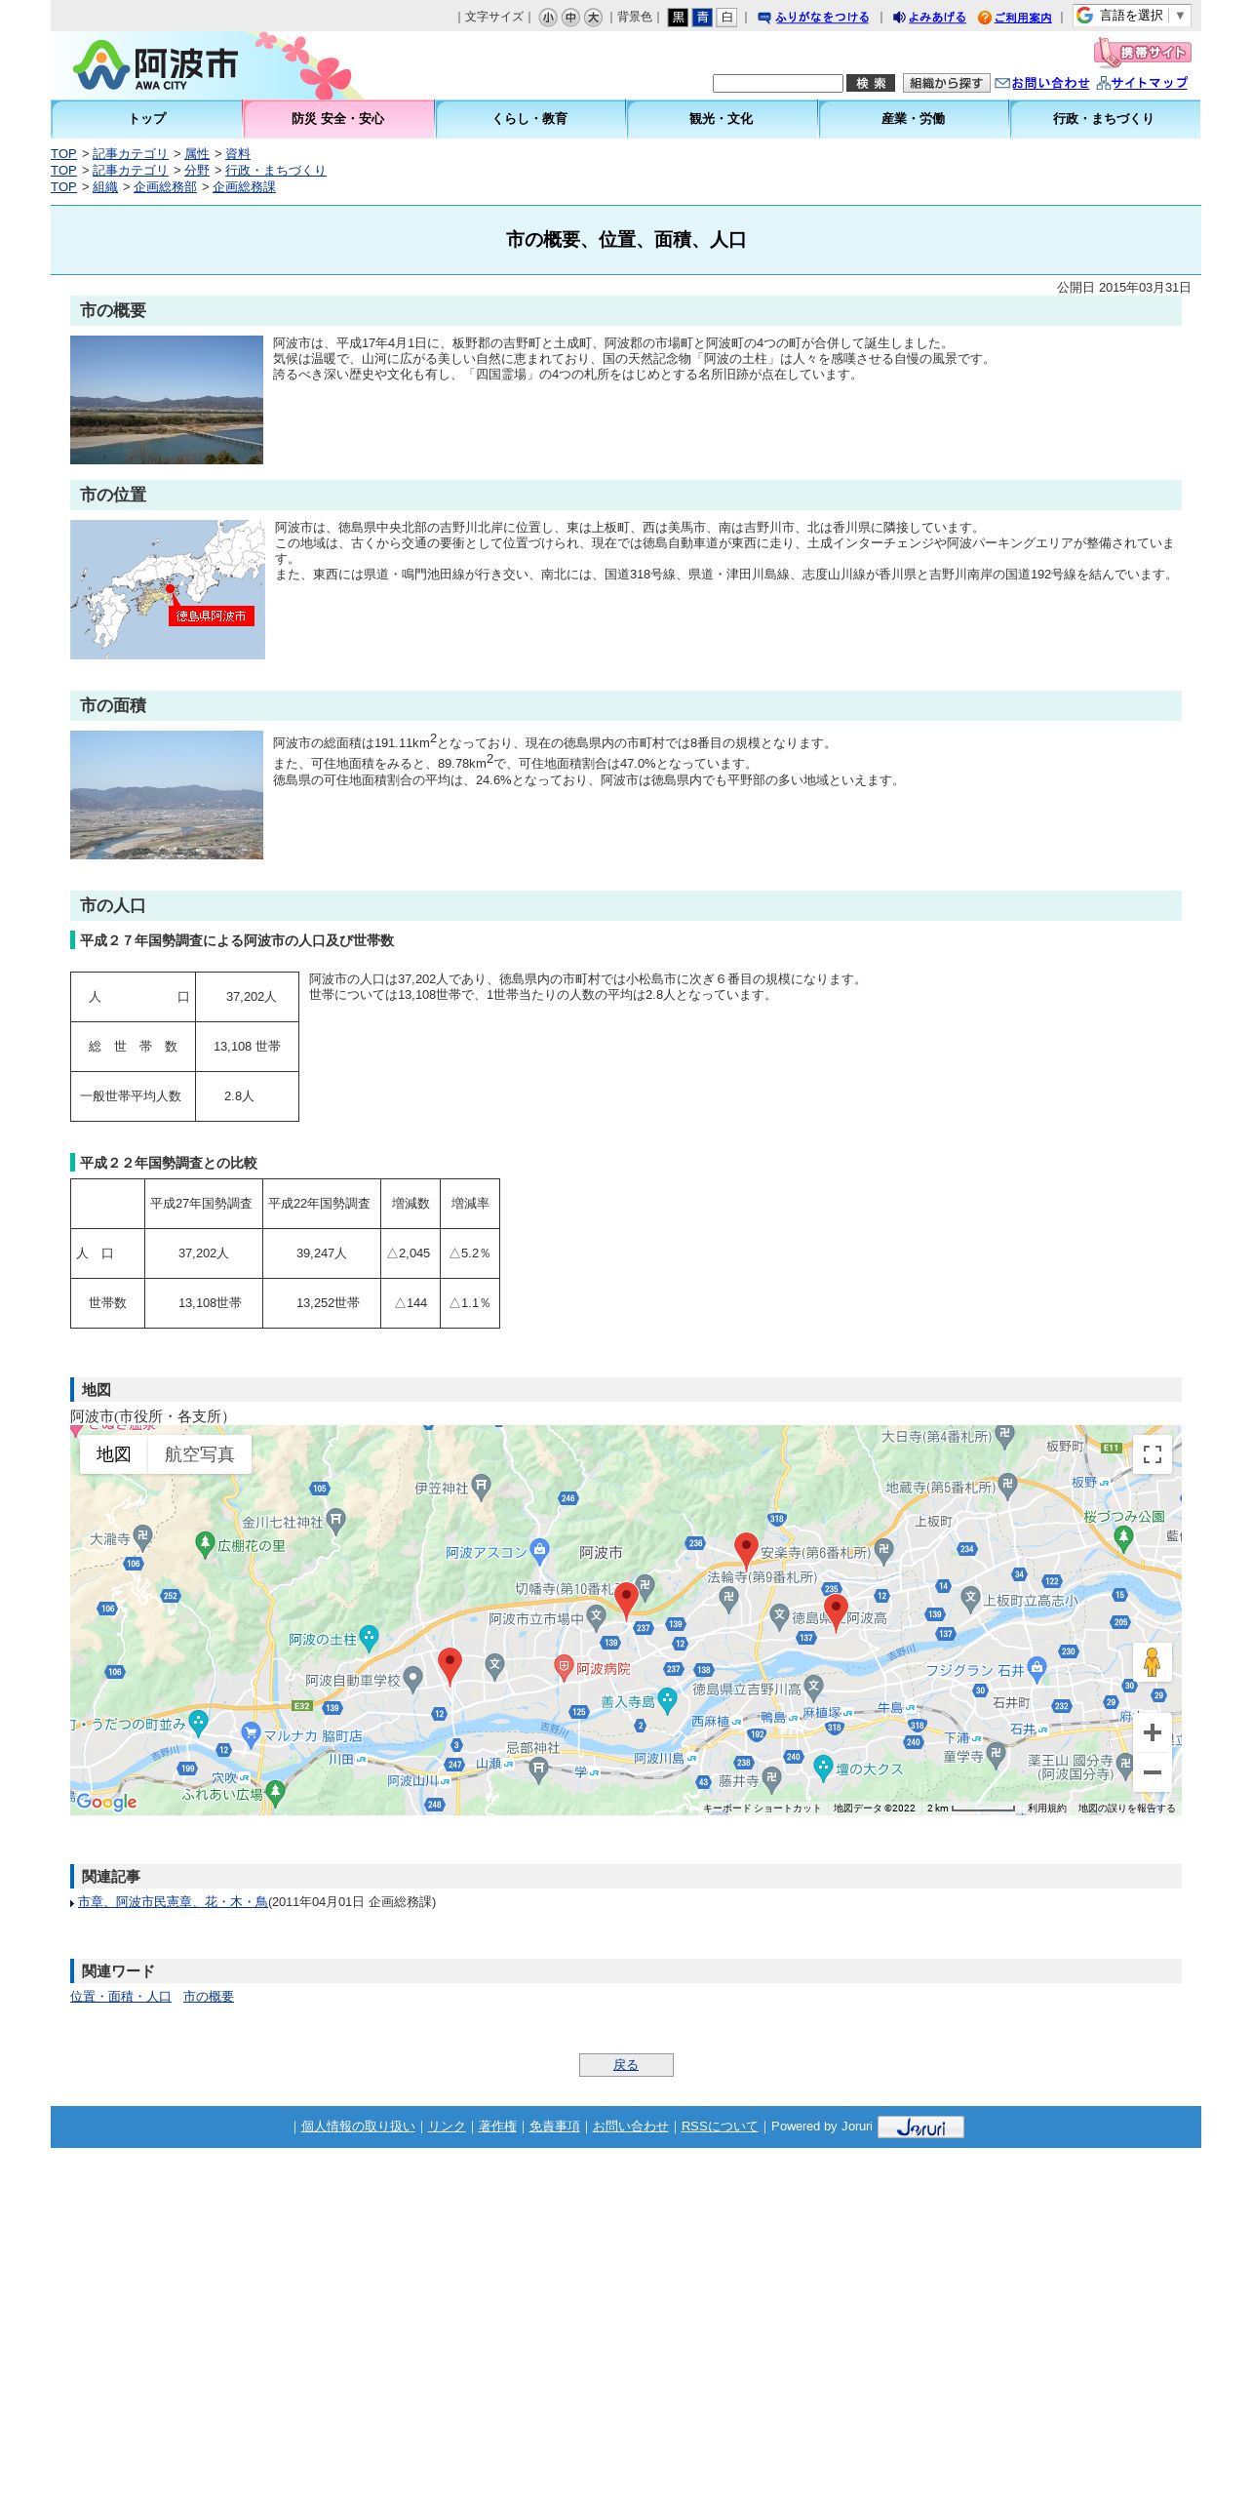Click the 善入寺島 attraction map icon
The height and width of the screenshot is (2505, 1252).
[668, 1700]
